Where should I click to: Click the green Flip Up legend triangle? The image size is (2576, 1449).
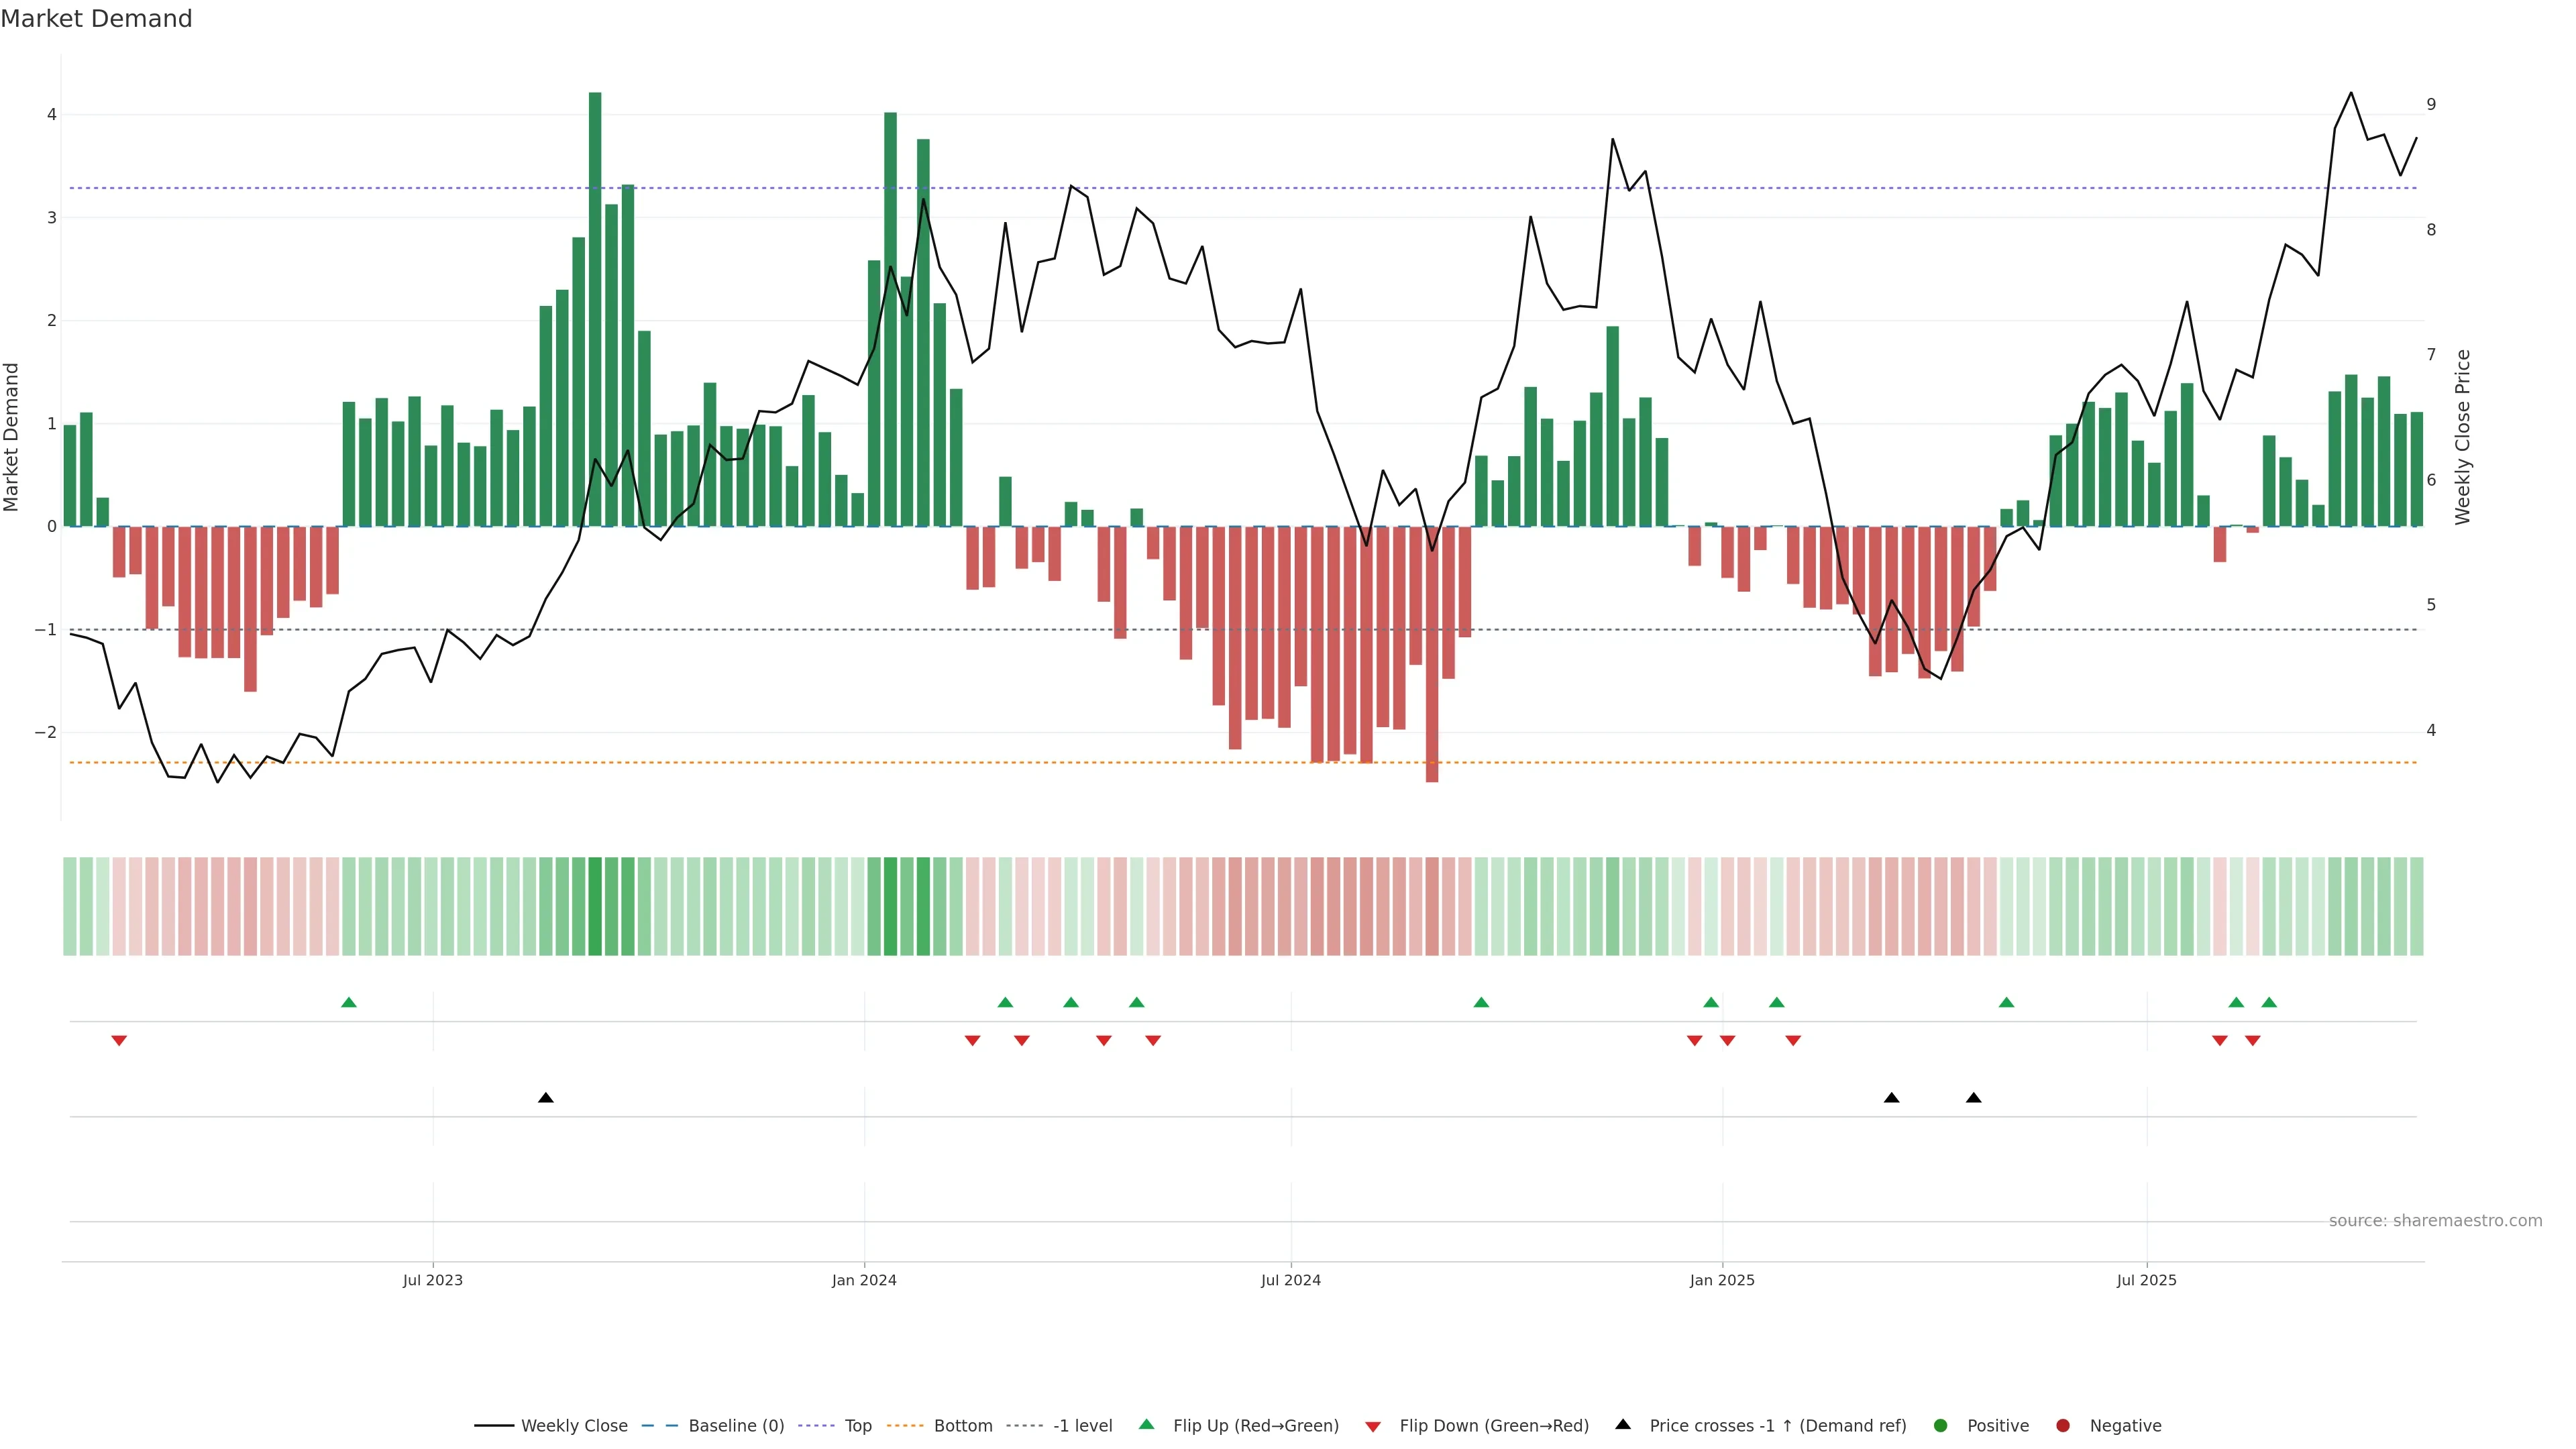point(1146,1424)
